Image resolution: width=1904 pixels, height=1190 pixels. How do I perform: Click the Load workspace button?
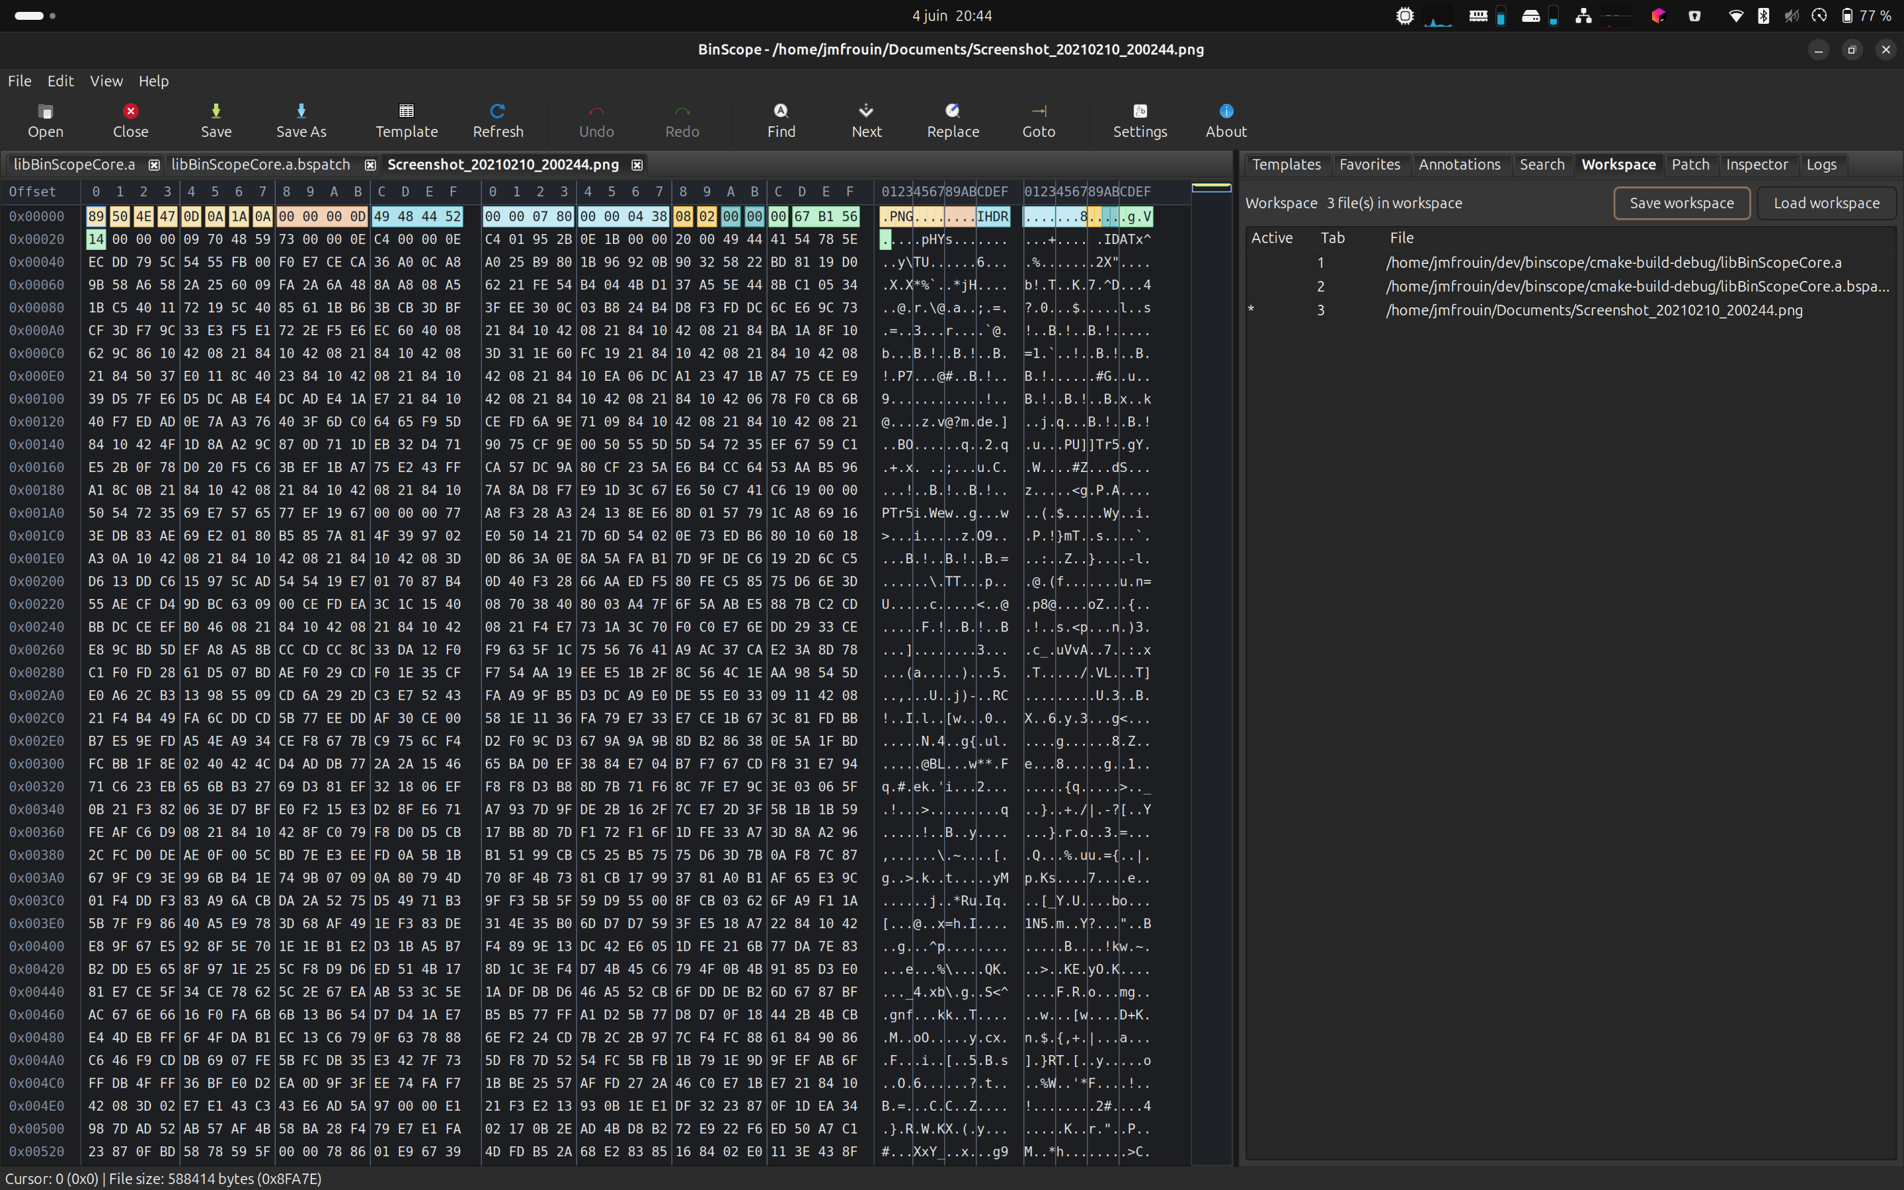pyautogui.click(x=1826, y=203)
